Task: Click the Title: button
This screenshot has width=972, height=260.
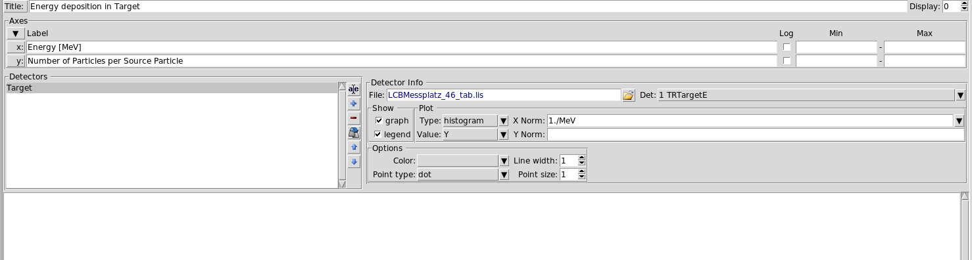Action: click(14, 7)
